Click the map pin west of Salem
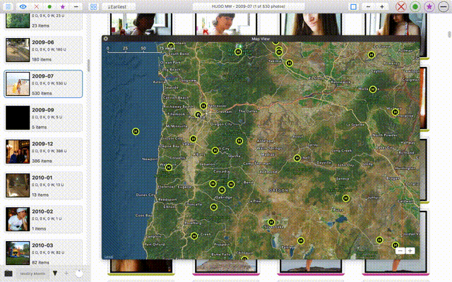The width and height of the screenshot is (452, 282). (193, 139)
